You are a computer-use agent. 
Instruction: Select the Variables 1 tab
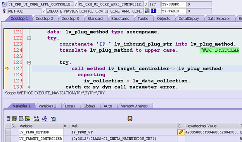pos(22,106)
